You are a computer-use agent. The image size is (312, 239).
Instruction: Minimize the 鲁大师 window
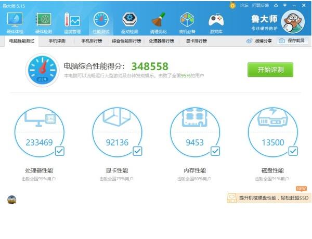(294, 5)
